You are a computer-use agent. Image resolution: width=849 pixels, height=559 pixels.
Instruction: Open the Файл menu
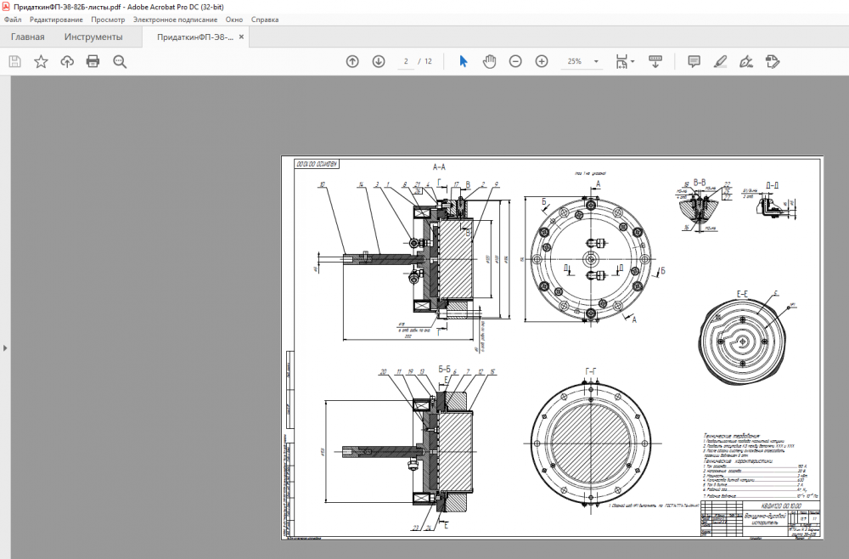(x=13, y=19)
